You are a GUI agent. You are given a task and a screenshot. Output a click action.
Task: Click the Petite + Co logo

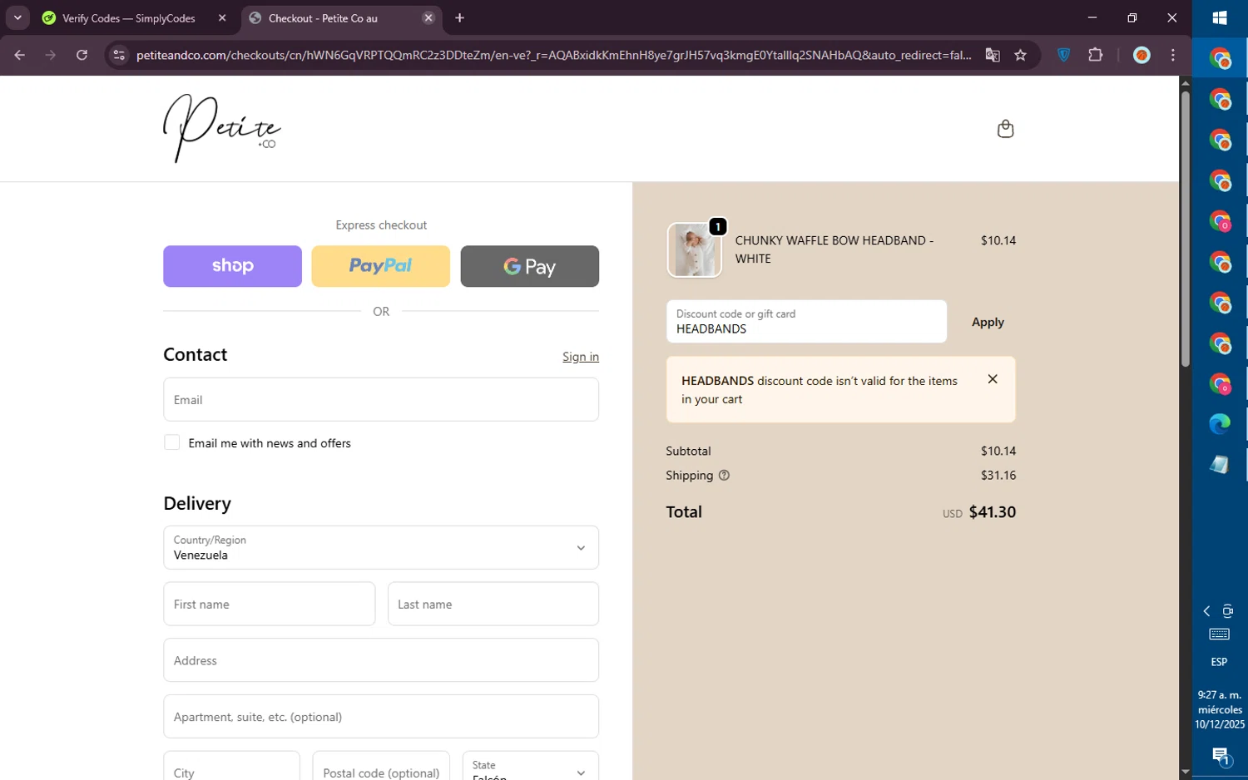222,128
